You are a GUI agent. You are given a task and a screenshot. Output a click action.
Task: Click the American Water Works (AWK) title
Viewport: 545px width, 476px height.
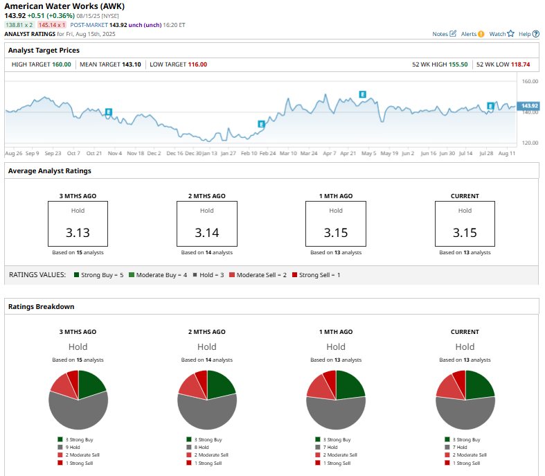[x=64, y=6]
